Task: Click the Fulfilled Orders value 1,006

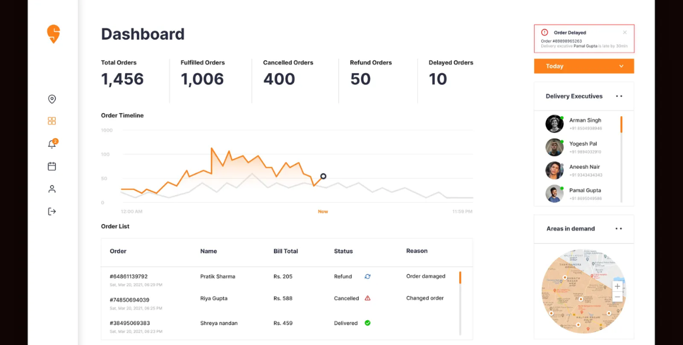Action: [x=202, y=79]
